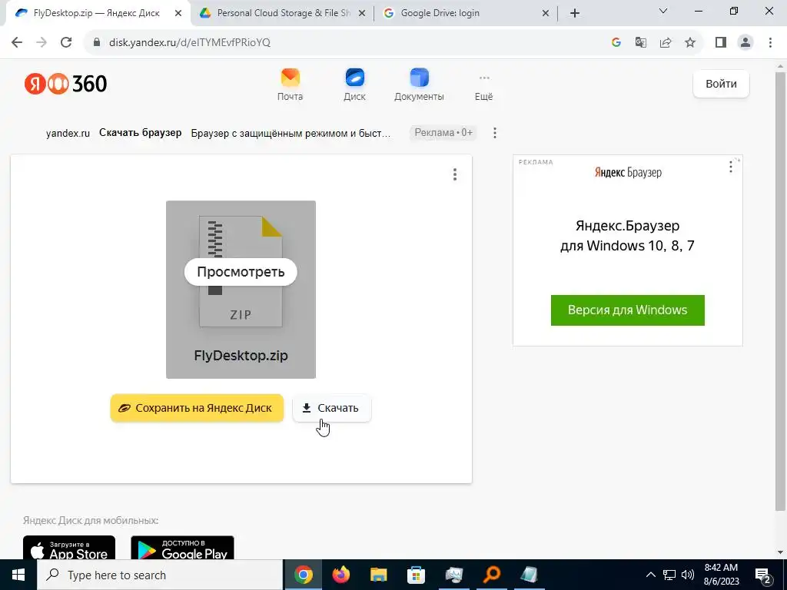
Task: Click the Войти login button
Action: 721,84
